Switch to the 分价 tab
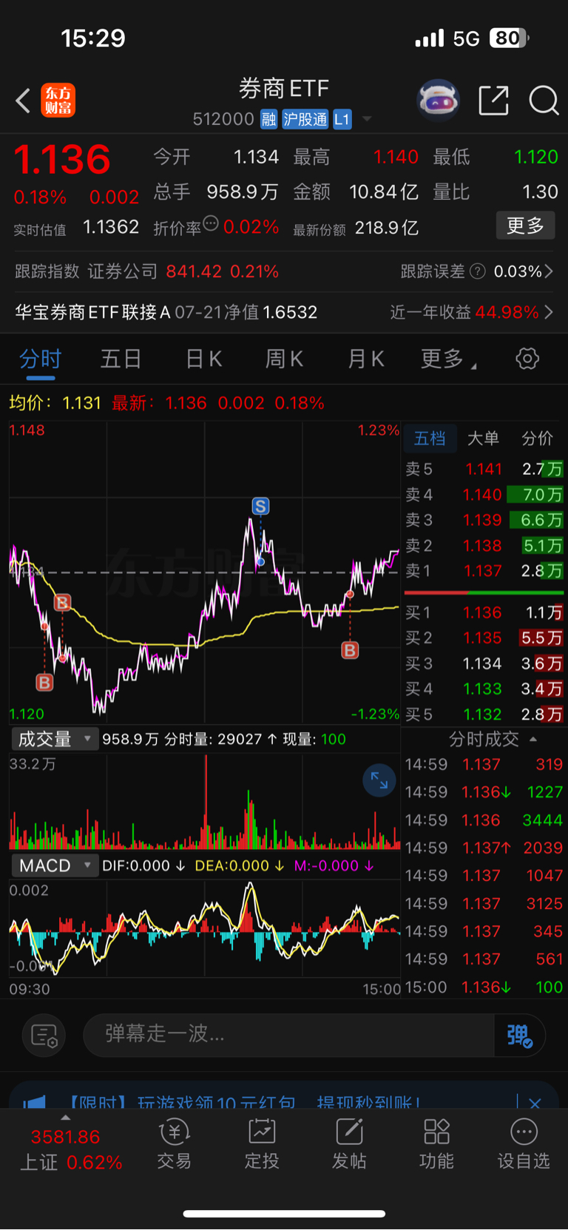This screenshot has height=1230, width=568. [x=538, y=439]
